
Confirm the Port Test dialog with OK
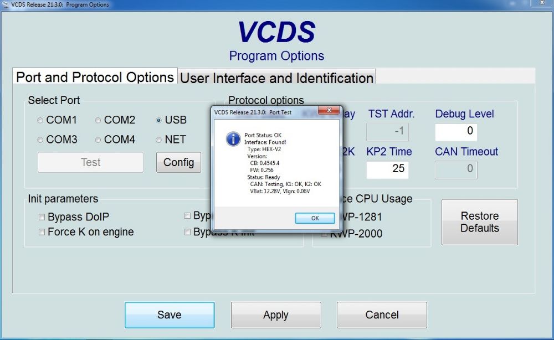point(315,218)
